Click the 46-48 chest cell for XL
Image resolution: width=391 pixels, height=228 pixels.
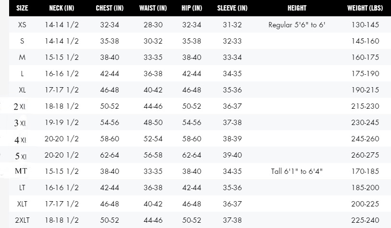110,90
